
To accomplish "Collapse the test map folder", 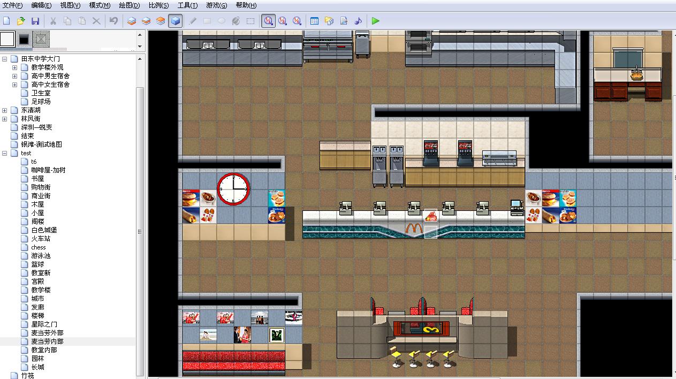I will pos(5,153).
